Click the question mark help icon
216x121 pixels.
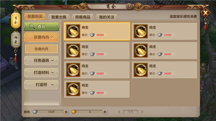[x=129, y=6]
